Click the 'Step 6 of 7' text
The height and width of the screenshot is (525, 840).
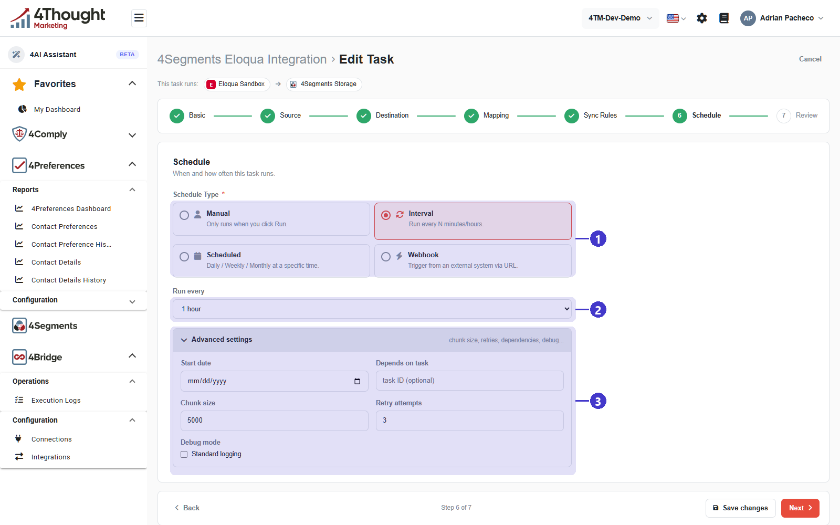(x=456, y=508)
